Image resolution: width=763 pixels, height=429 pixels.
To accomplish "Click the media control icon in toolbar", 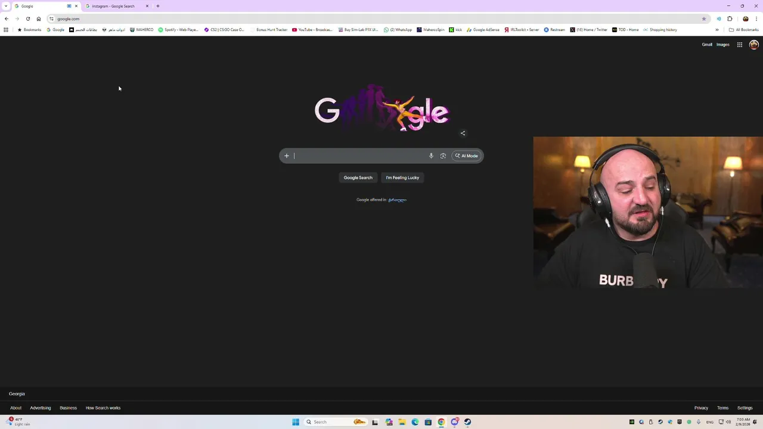I will 719,19.
